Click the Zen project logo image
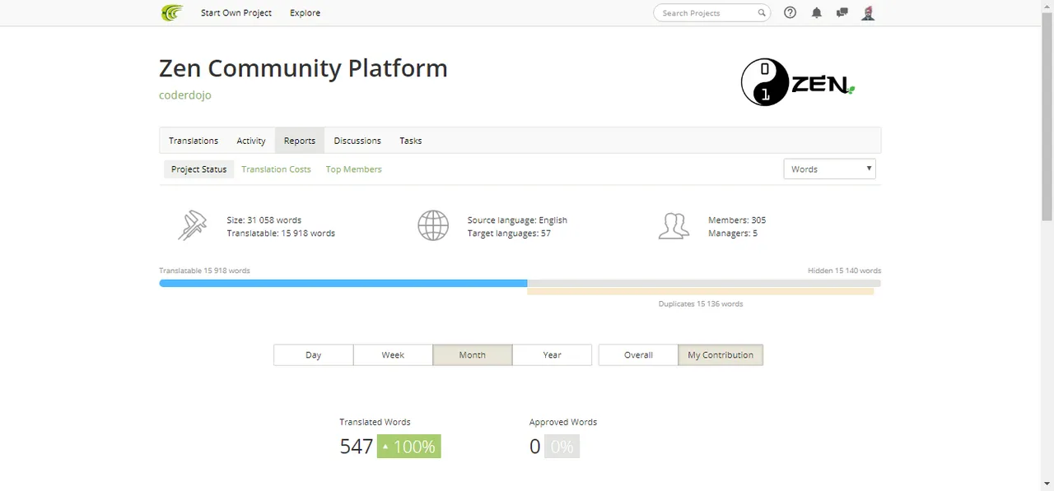Screen dimensions: 1054x491 (797, 82)
